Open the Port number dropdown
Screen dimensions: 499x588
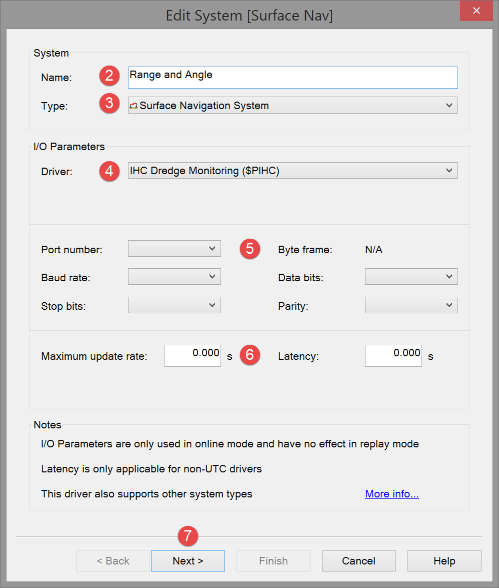click(x=174, y=249)
